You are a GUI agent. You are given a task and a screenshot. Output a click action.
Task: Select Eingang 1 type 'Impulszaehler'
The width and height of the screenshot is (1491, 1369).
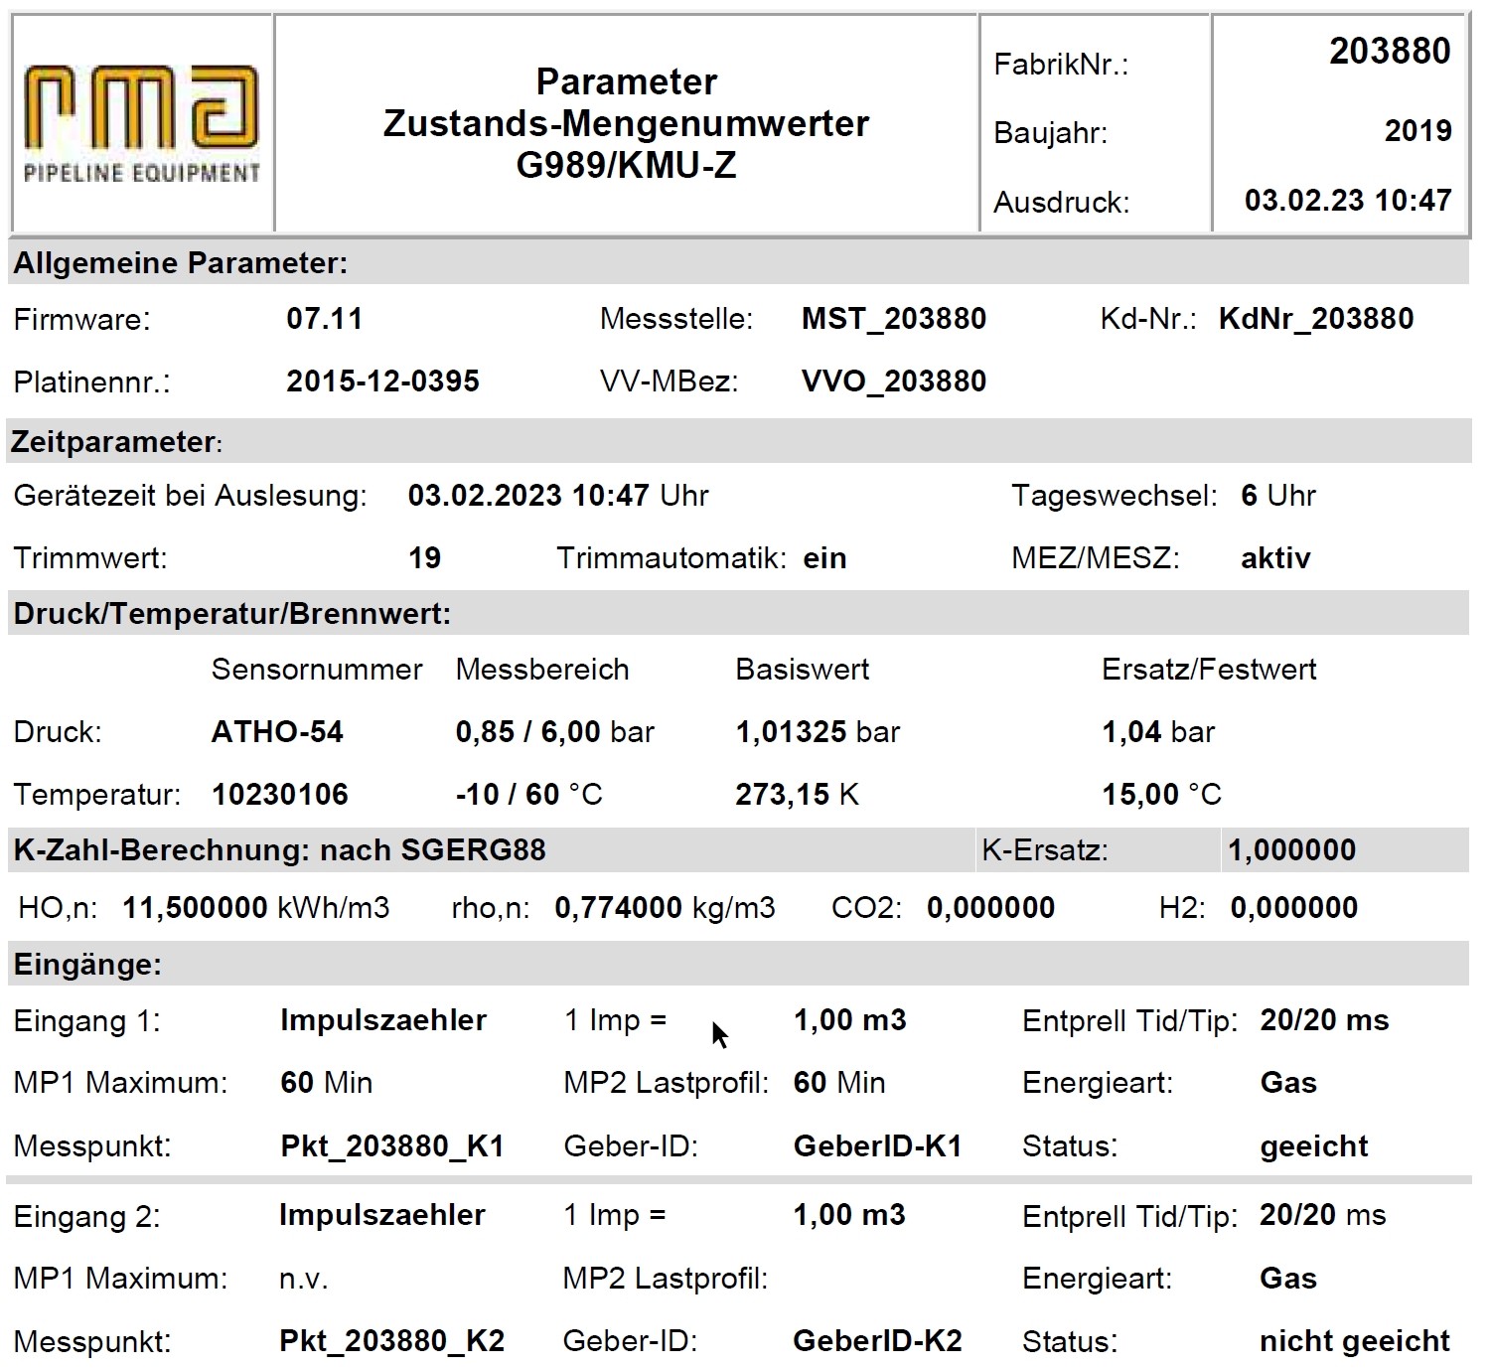pos(383,1020)
